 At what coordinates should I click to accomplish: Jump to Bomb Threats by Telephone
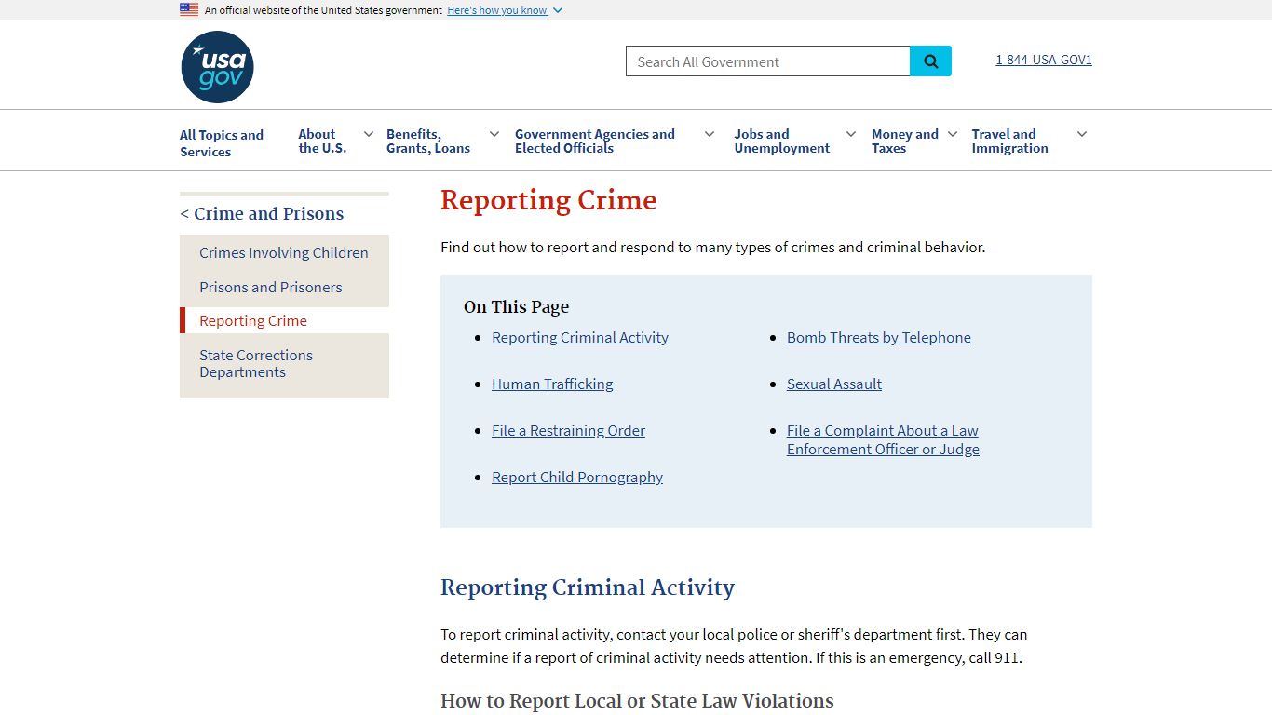pos(879,337)
